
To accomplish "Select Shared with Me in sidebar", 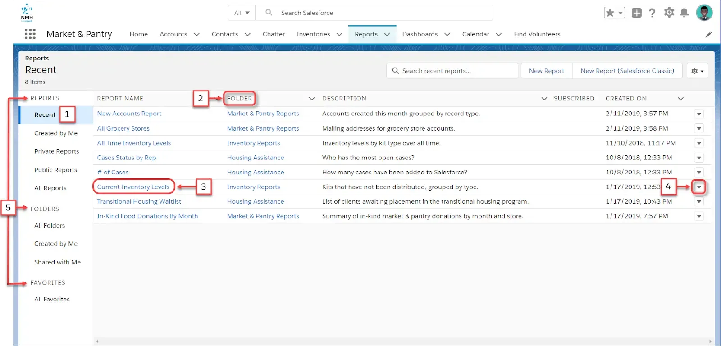I will 58,262.
